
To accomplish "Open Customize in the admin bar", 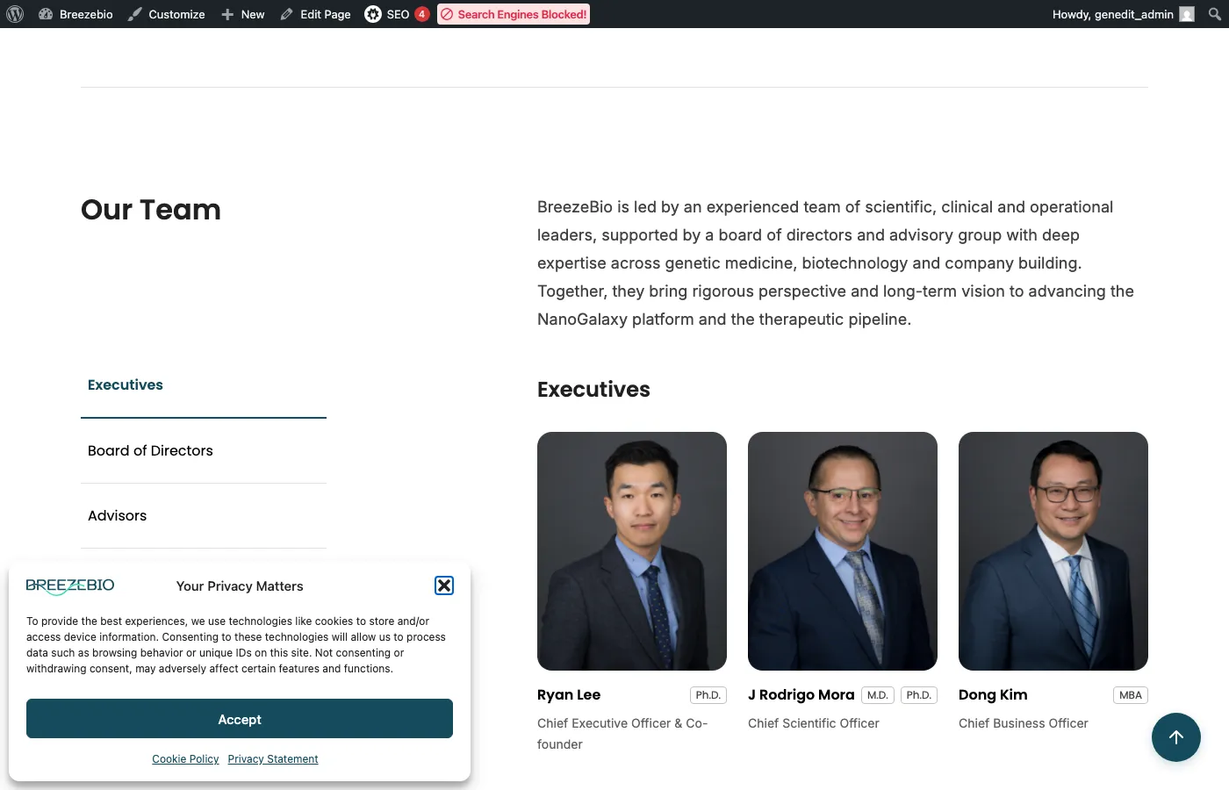I will 167,14.
